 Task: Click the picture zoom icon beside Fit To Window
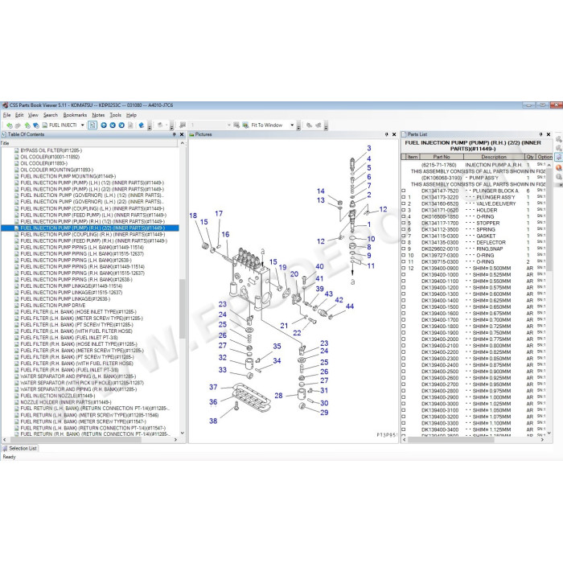point(245,125)
